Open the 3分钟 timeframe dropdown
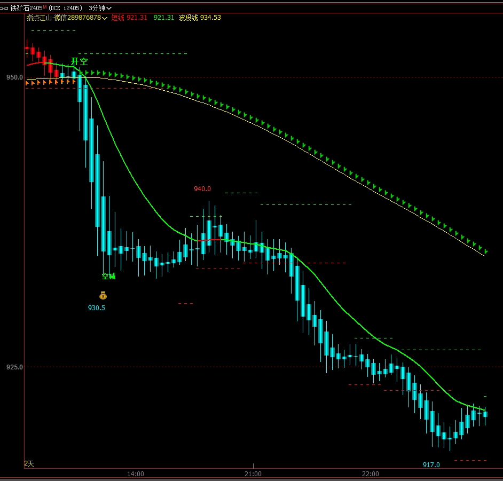Image resolution: width=503 pixels, height=481 pixels. point(100,8)
